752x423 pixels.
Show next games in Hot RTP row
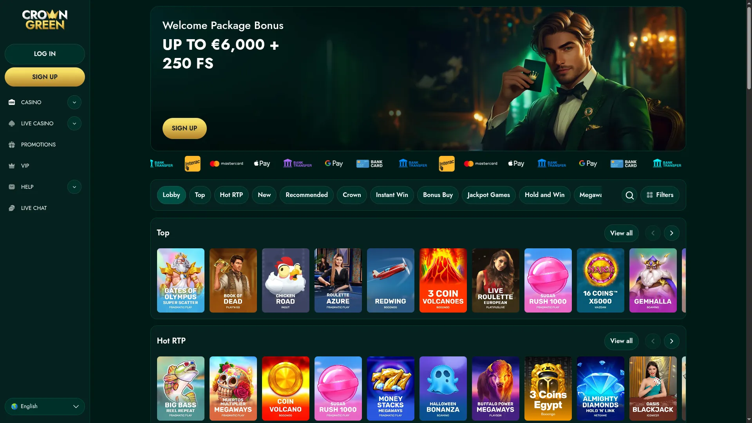(x=671, y=341)
